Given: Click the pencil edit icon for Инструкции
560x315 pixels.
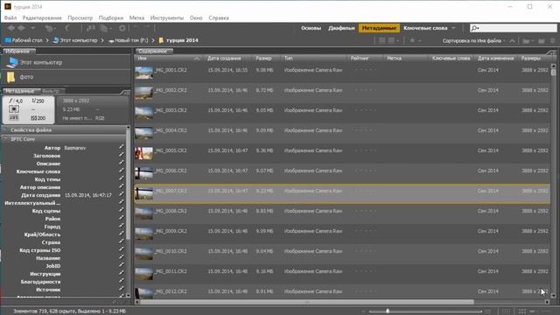Looking at the screenshot, I should 122,273.
